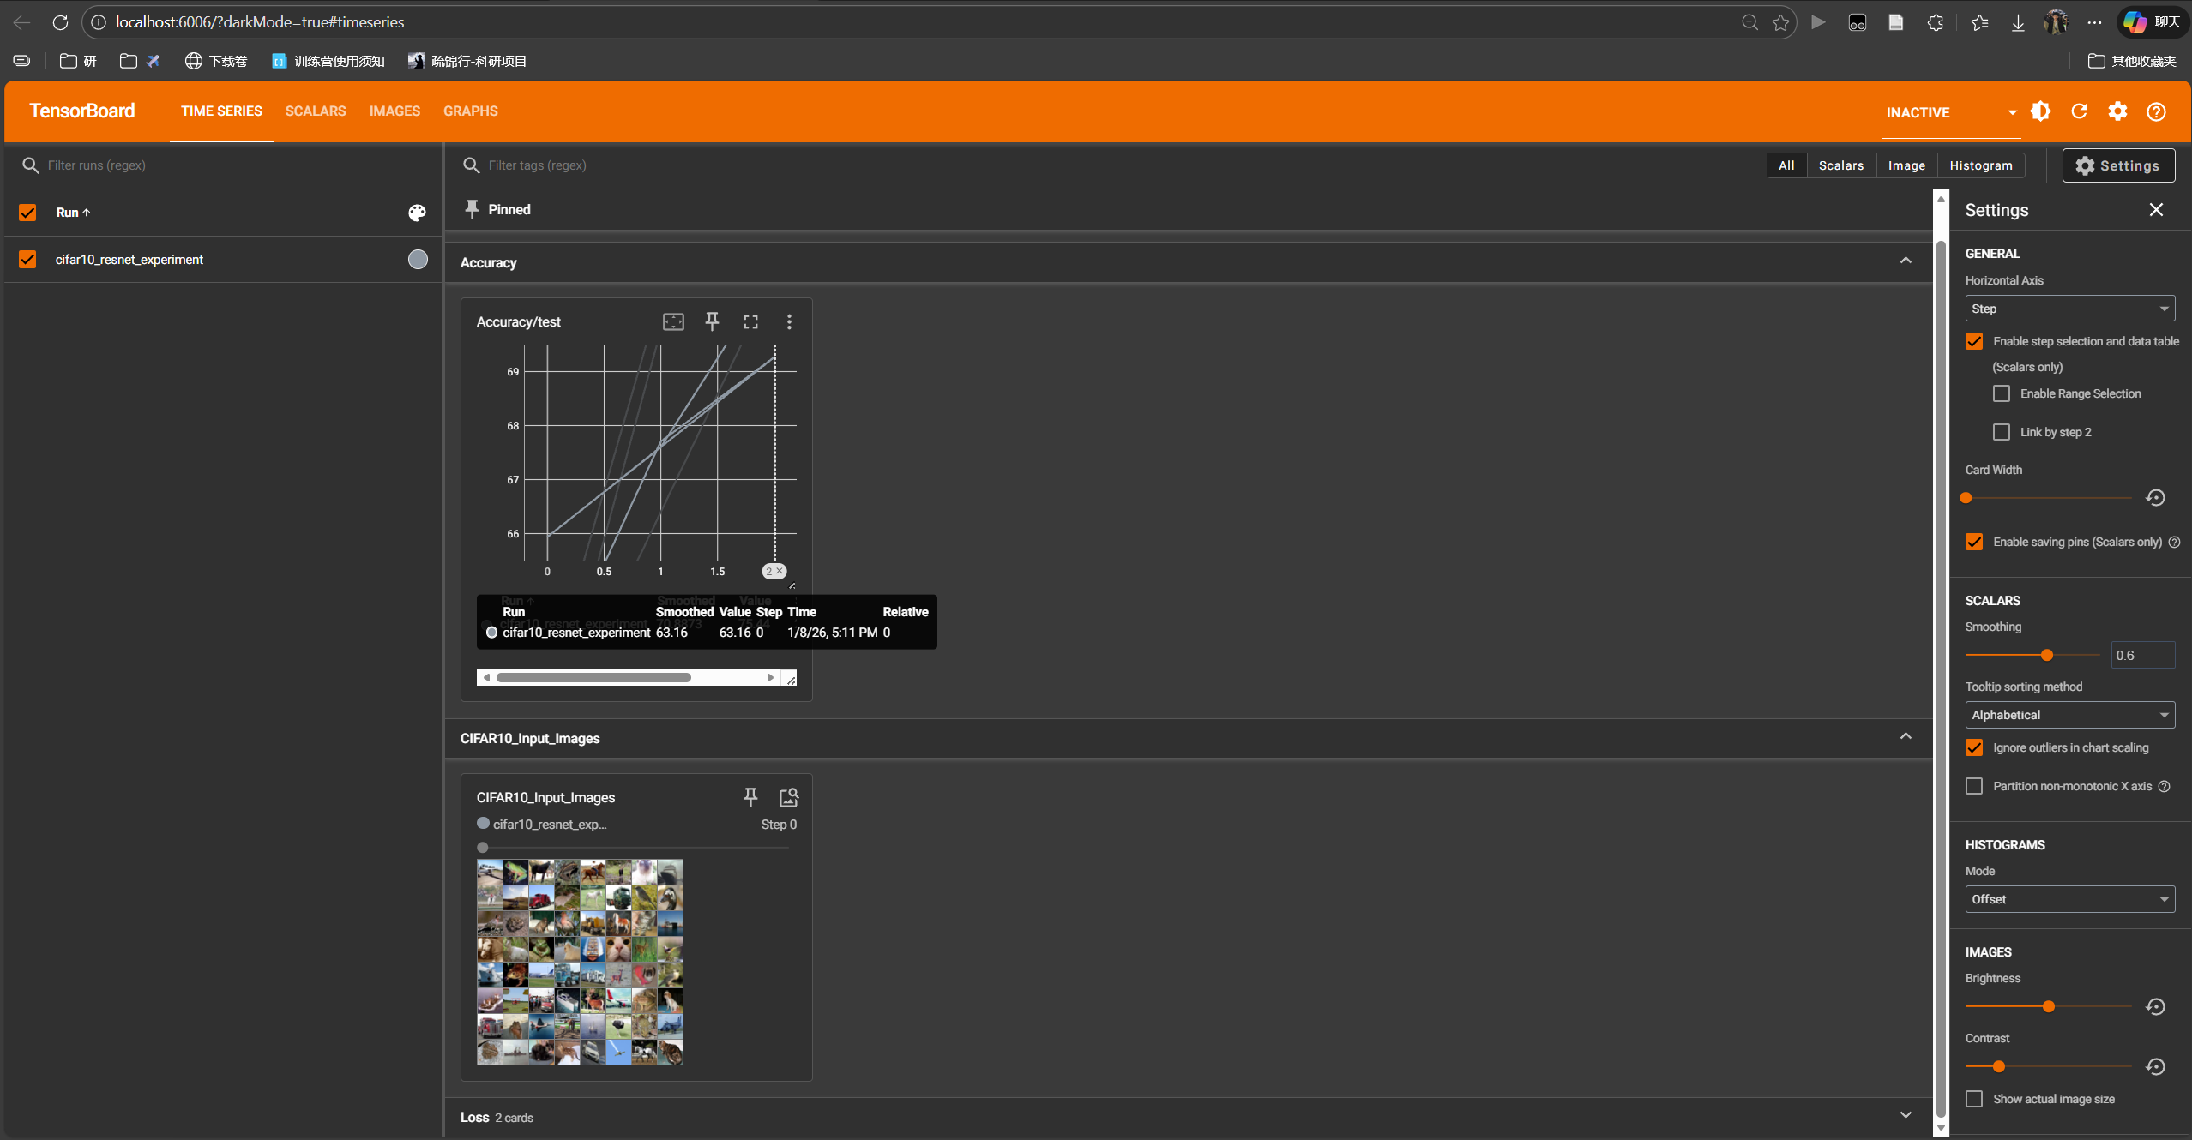Open Accuracy/test card's three-dot menu
Image resolution: width=2192 pixels, height=1140 pixels.
click(x=789, y=321)
